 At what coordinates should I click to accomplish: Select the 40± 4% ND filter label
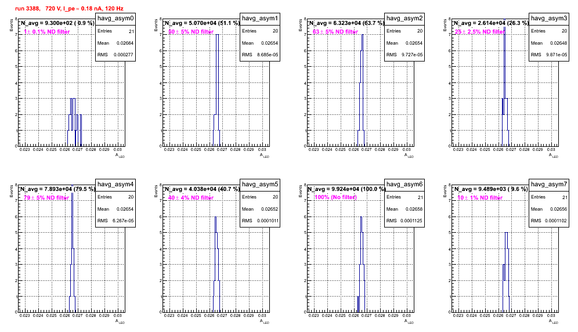click(190, 198)
